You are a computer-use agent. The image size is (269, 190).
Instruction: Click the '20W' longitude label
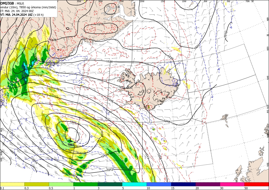pos(142,1)
